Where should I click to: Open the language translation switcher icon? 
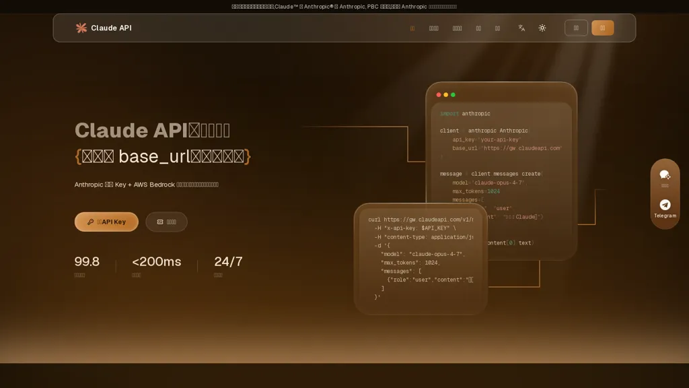click(521, 28)
